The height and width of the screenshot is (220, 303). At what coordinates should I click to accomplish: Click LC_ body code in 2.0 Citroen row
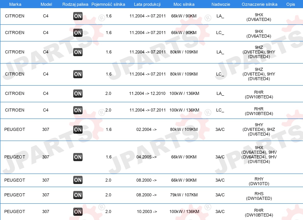click(x=220, y=110)
